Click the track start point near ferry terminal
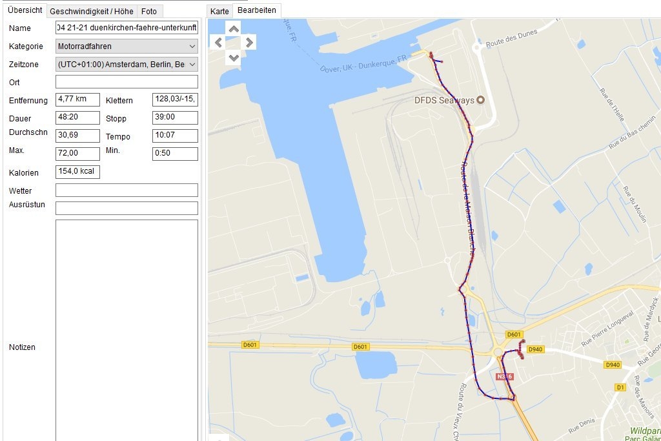The height and width of the screenshot is (441, 661). [x=431, y=56]
